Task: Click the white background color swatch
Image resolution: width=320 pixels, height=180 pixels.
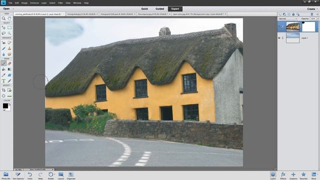Action: coord(9,109)
